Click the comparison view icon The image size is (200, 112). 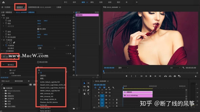click(x=179, y=76)
